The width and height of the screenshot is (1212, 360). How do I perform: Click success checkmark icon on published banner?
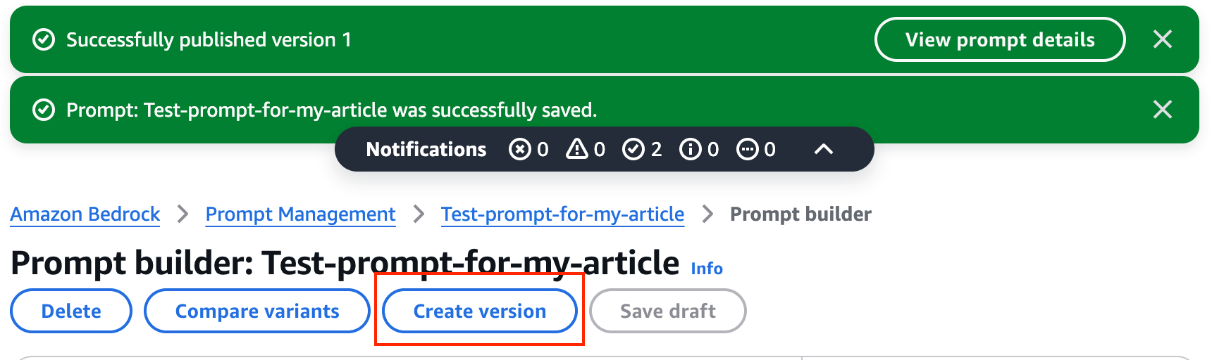44,40
